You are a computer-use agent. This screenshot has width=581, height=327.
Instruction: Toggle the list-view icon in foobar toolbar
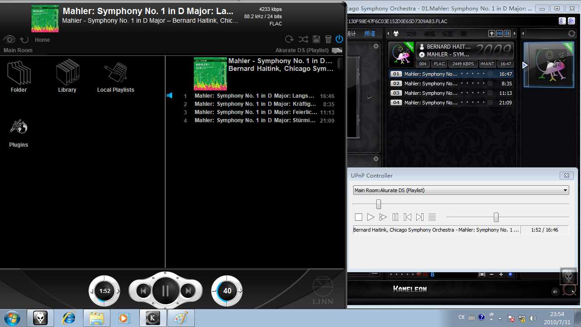click(x=507, y=34)
